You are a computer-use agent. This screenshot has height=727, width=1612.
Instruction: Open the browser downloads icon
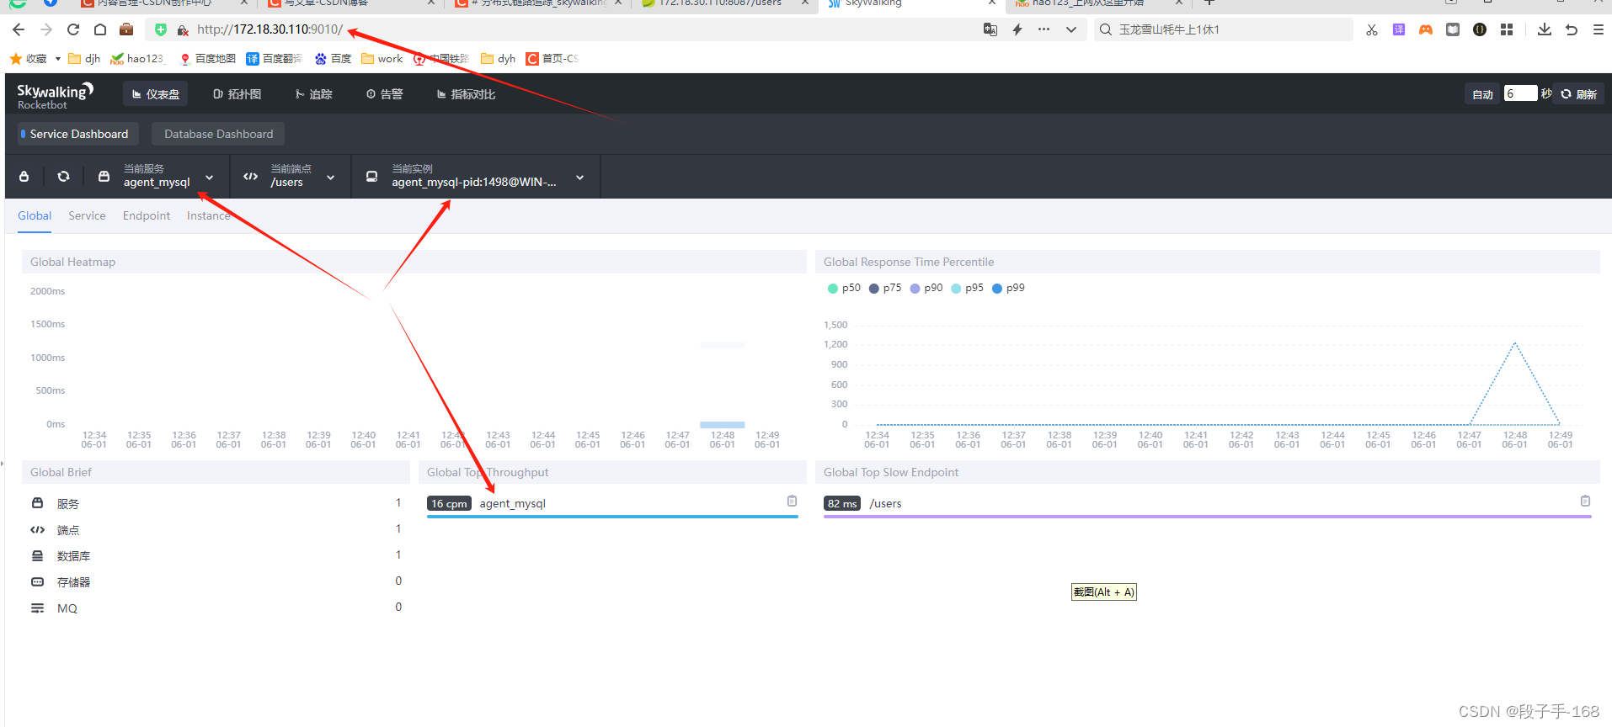point(1545,29)
